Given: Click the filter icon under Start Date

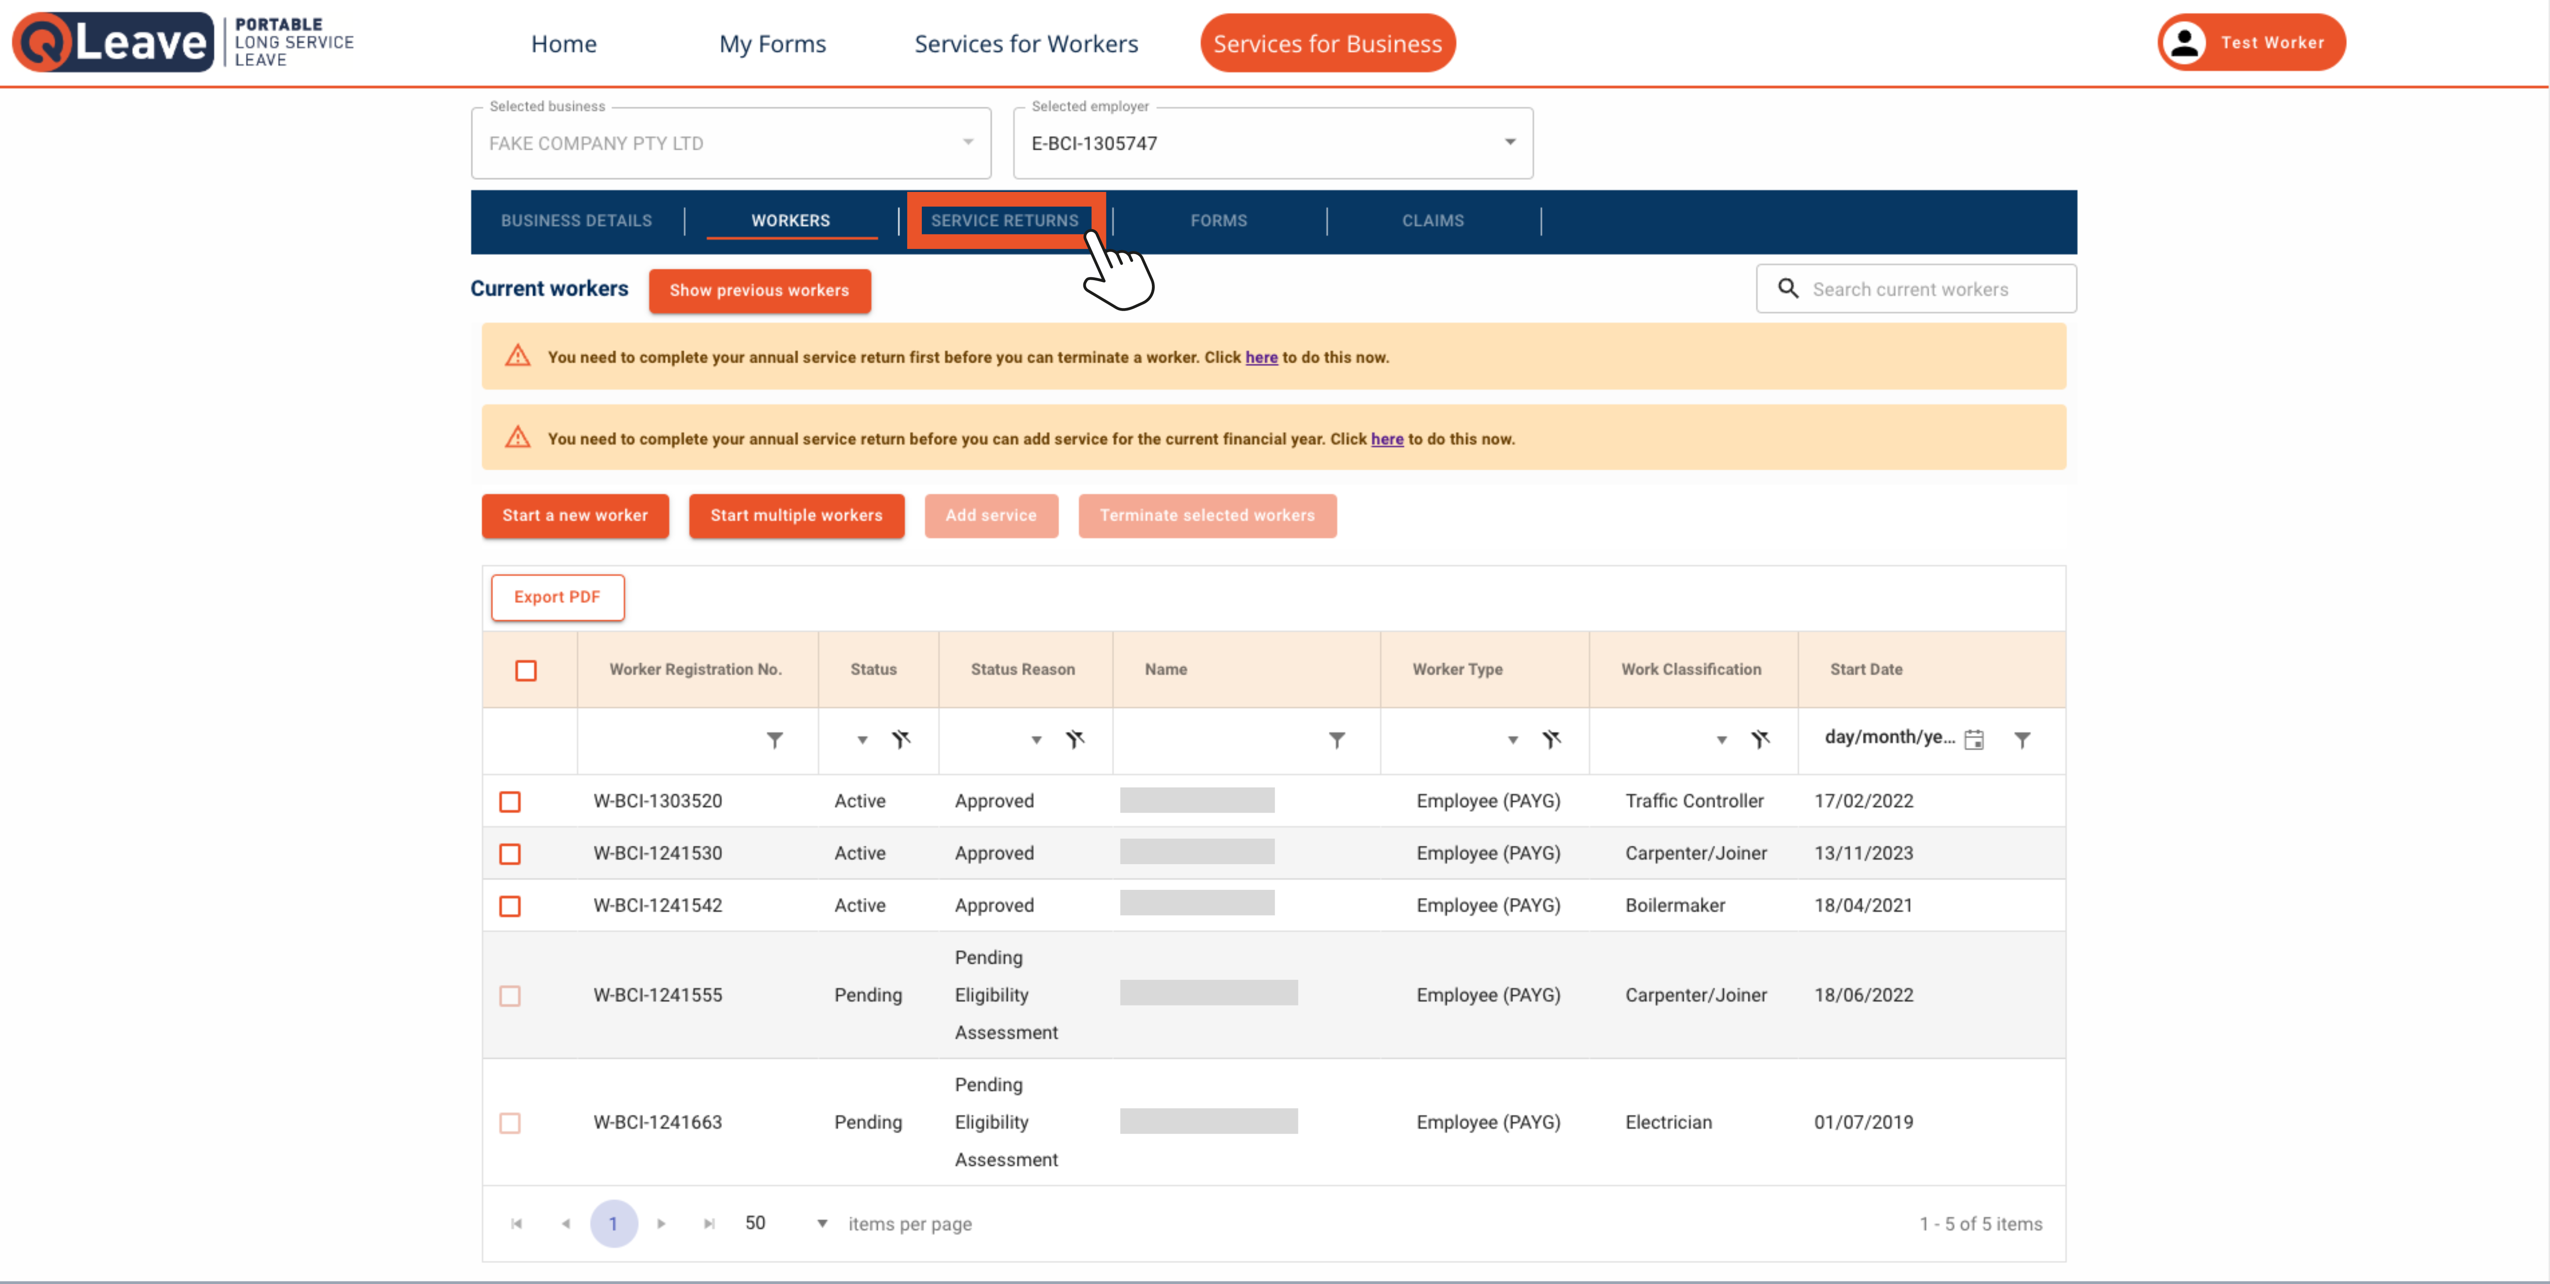Looking at the screenshot, I should (2022, 739).
